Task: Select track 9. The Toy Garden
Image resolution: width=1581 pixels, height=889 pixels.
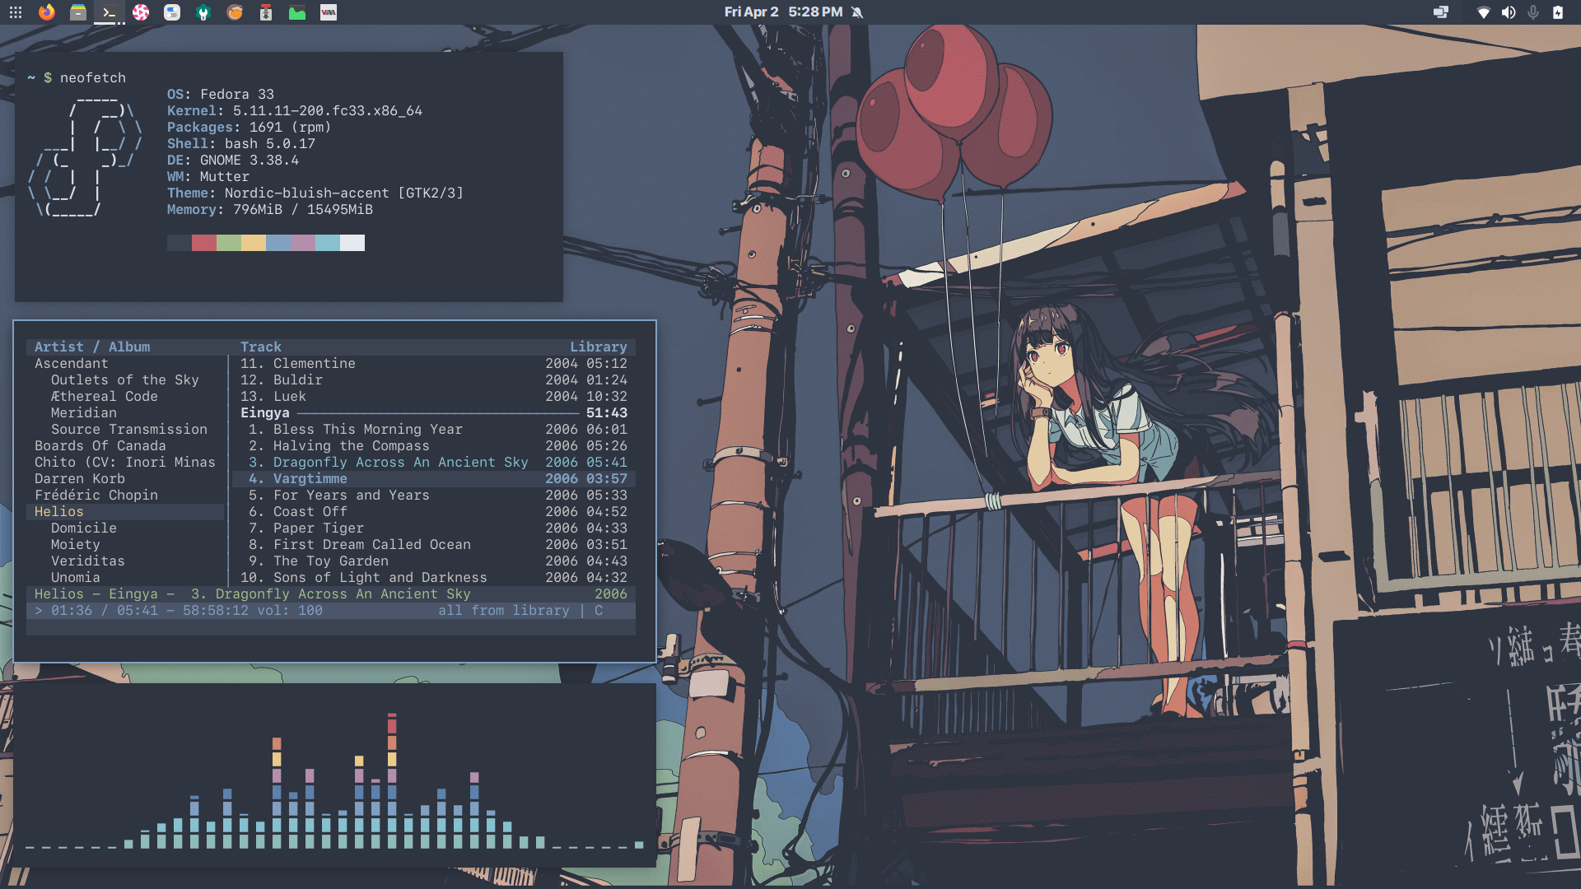Action: [434, 561]
